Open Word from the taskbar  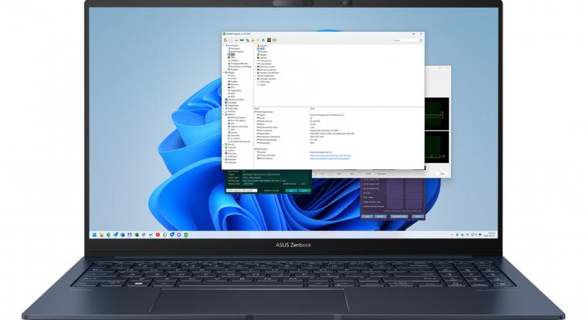click(x=122, y=235)
